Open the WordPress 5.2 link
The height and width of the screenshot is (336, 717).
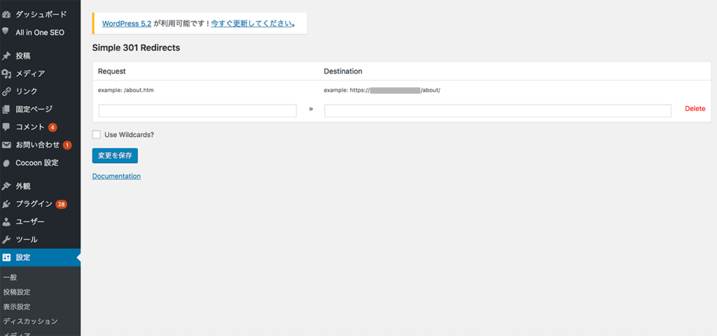coord(127,24)
